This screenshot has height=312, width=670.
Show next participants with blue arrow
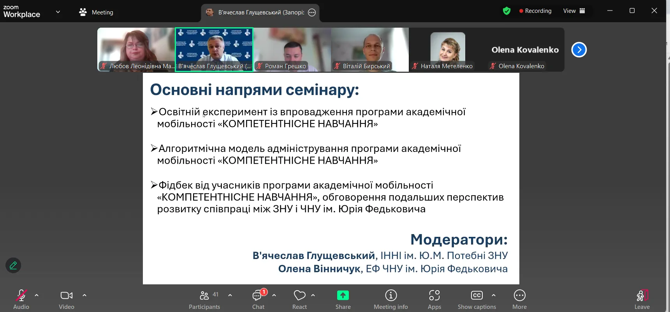(x=579, y=49)
